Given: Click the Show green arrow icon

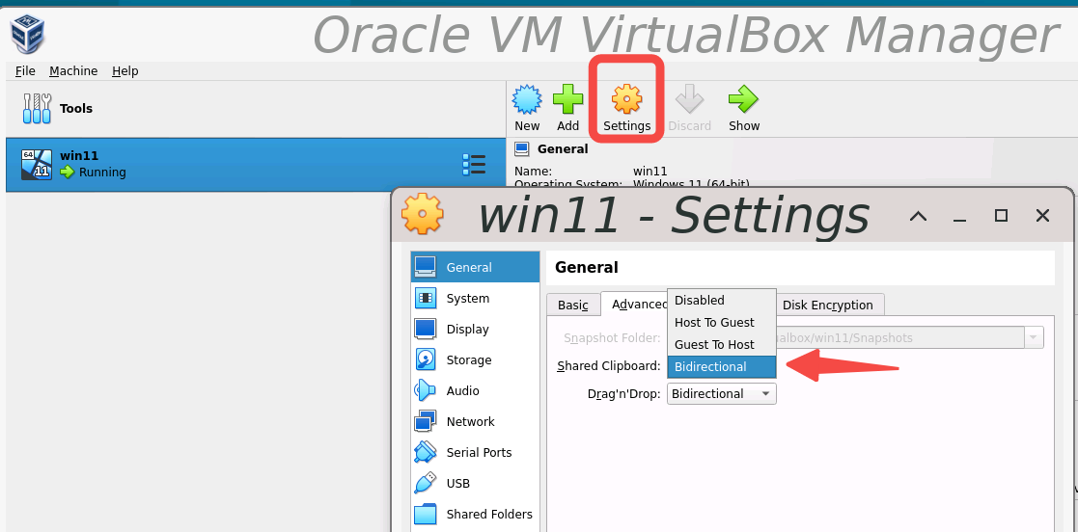Looking at the screenshot, I should point(743,99).
